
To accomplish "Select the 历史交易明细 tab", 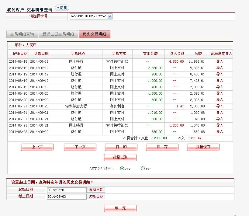I will (94, 34).
